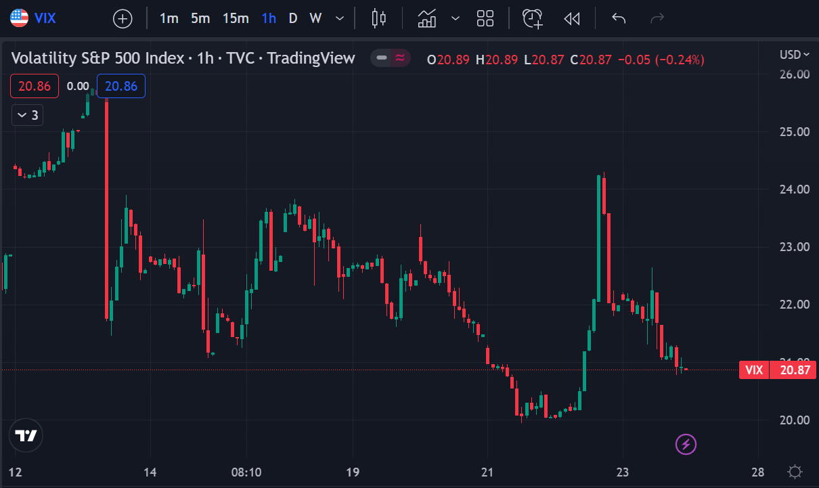Open the indicators chart icon
819x488 pixels.
click(x=427, y=18)
